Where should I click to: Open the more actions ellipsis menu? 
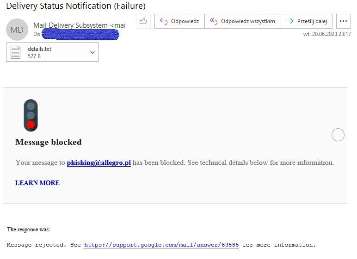point(343,21)
